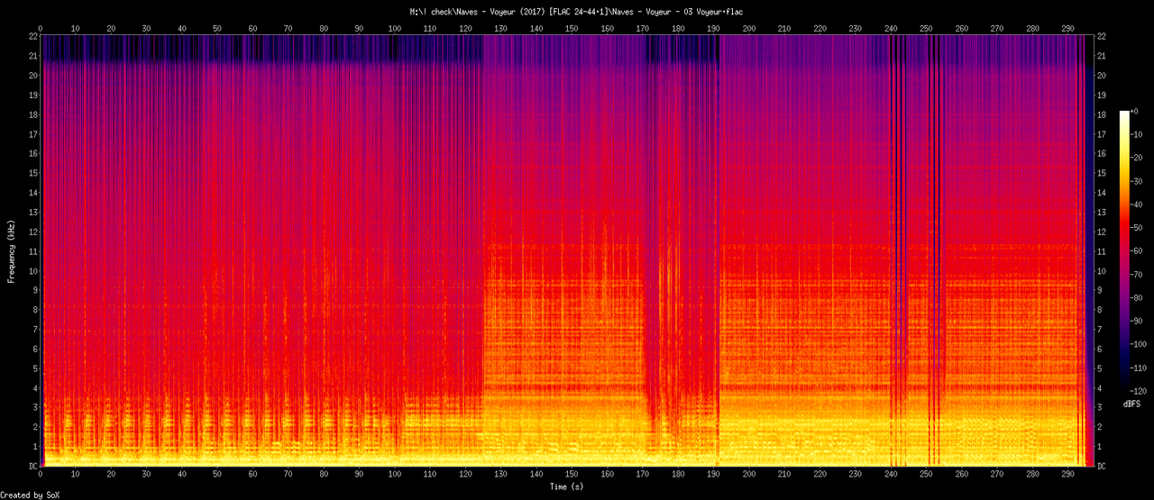Screen dimensions: 1154x500
Task: Click '290' on the lower time axis
Action: coord(1068,474)
